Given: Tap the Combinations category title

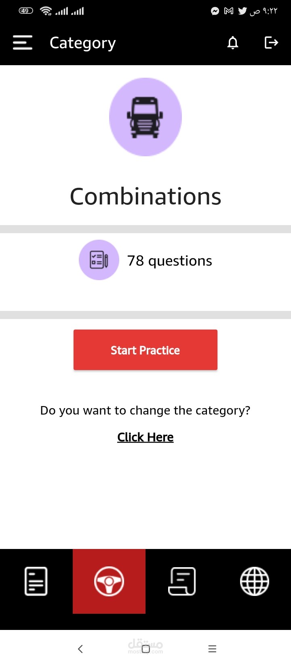Looking at the screenshot, I should [x=145, y=197].
